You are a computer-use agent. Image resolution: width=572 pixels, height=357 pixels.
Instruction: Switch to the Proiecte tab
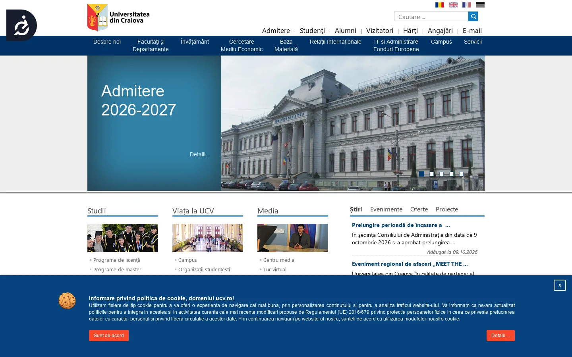[447, 209]
